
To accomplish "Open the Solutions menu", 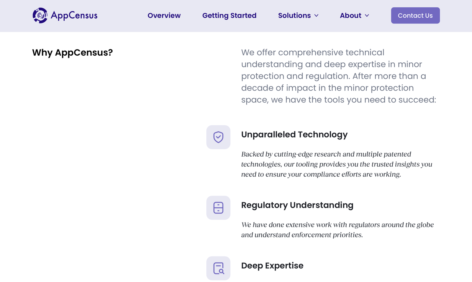I will point(294,16).
